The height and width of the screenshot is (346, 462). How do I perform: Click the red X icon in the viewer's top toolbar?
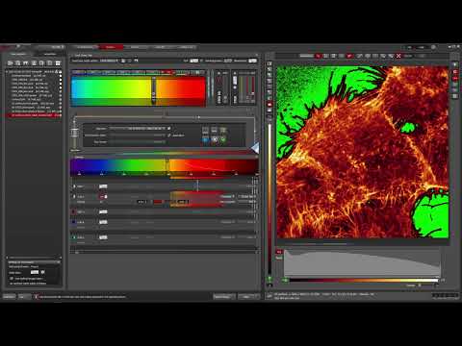398,56
